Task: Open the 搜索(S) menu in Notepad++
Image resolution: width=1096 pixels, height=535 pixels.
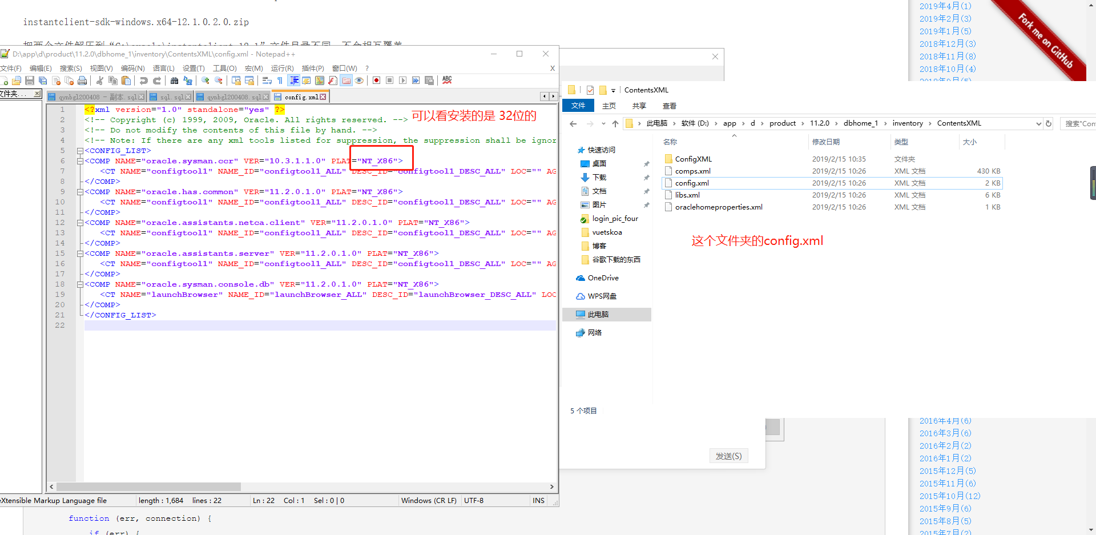Action: point(71,68)
